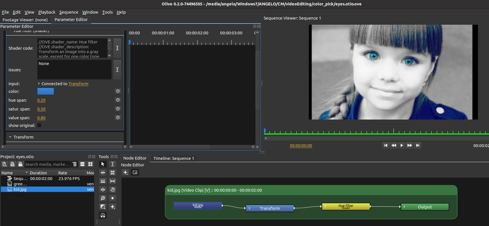Select the Add tool in Tools panel
The height and width of the screenshot is (226, 489).
click(113, 207)
